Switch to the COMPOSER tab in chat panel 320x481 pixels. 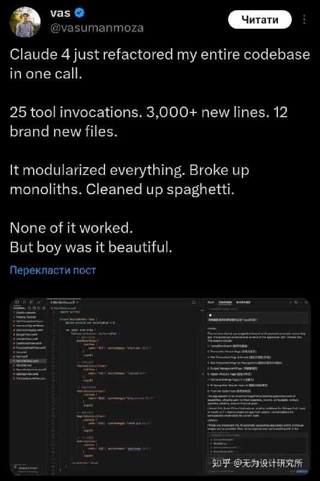click(x=225, y=302)
